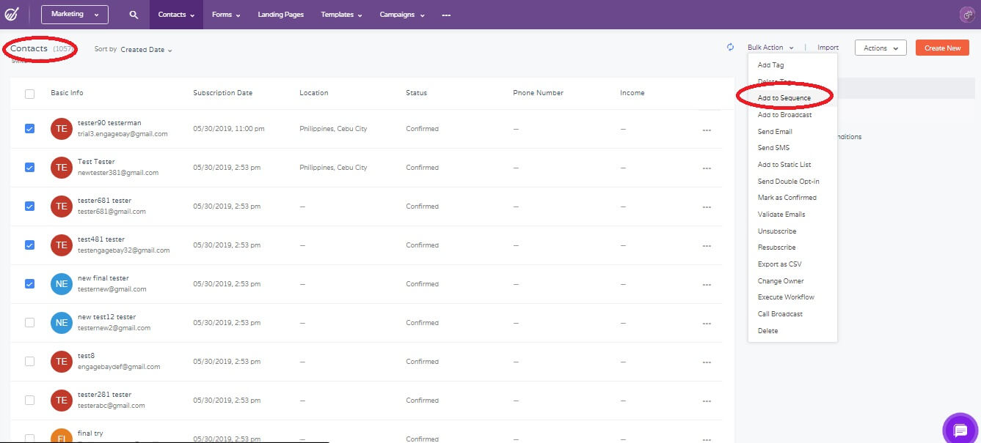
Task: Open the search magnifier icon
Action: (133, 15)
